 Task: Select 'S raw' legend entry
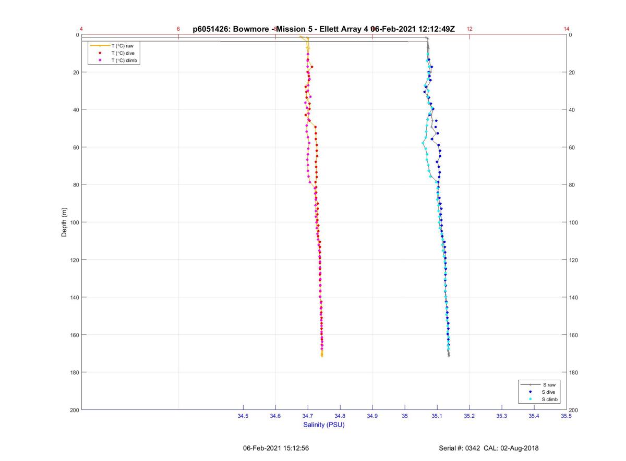click(x=548, y=384)
